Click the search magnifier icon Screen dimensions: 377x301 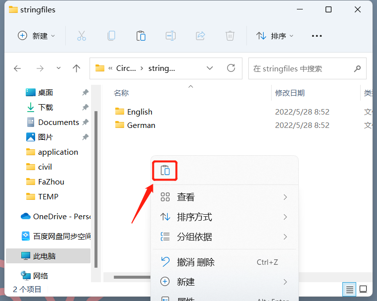click(x=357, y=69)
